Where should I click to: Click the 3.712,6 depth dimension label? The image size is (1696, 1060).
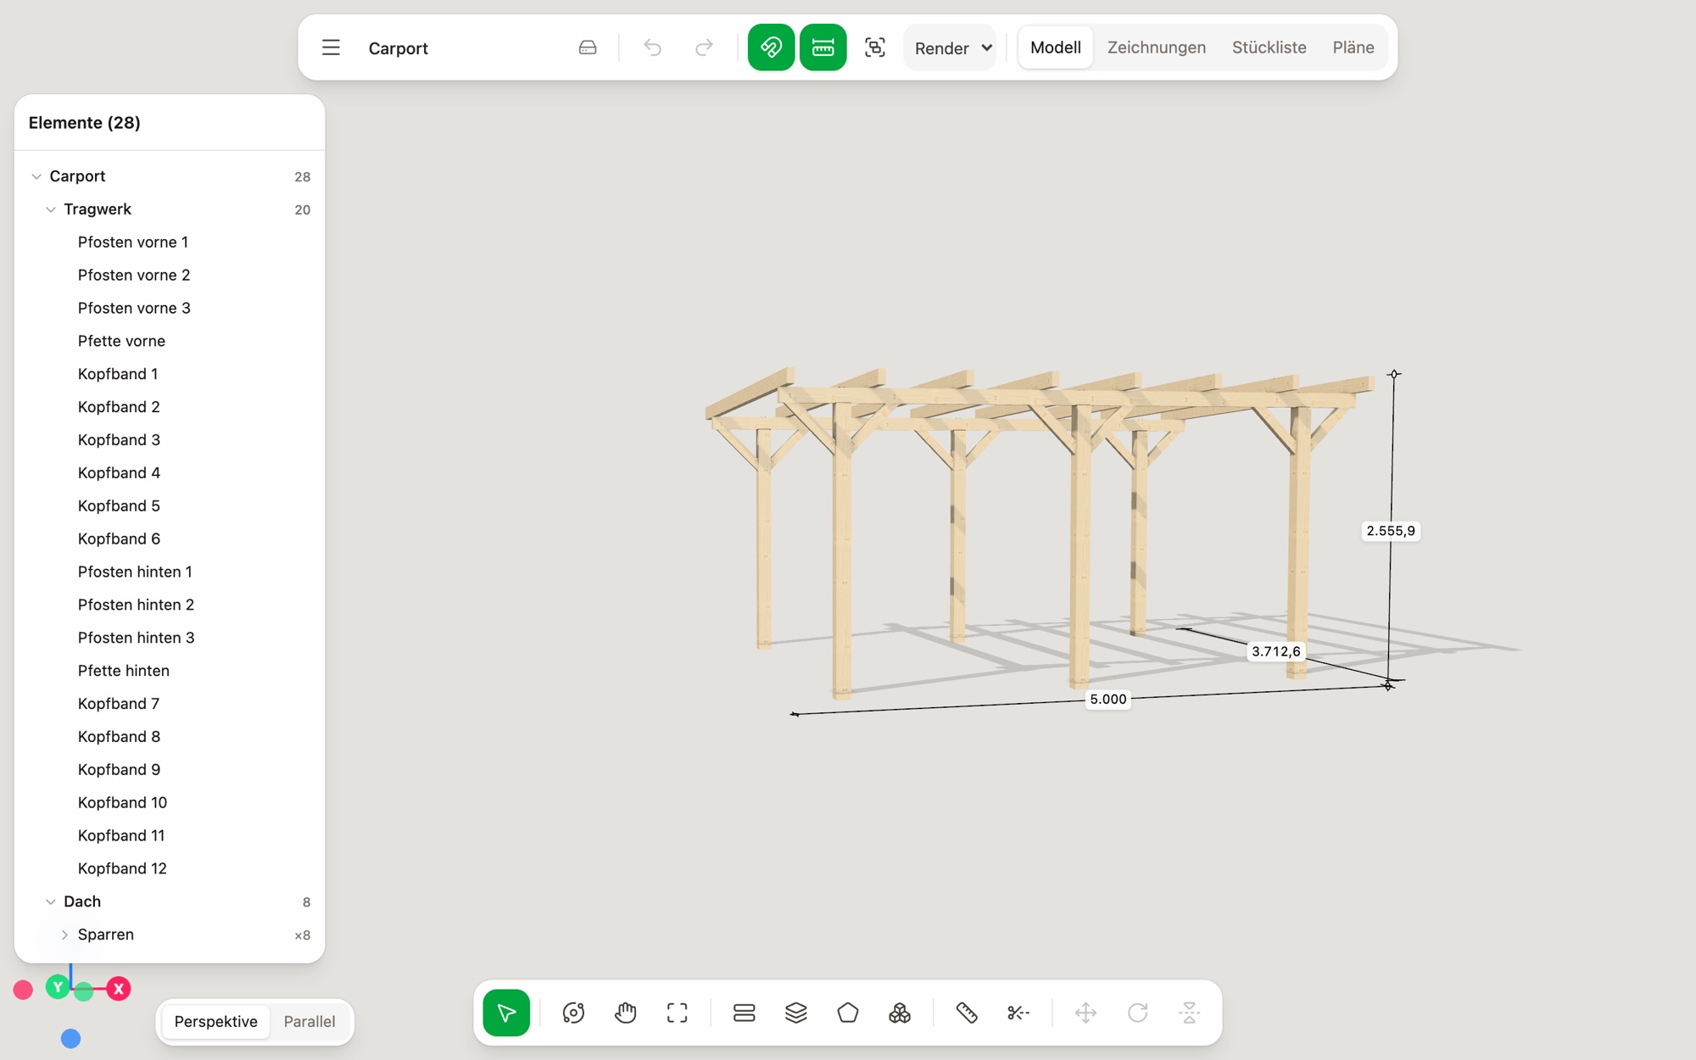click(x=1276, y=651)
